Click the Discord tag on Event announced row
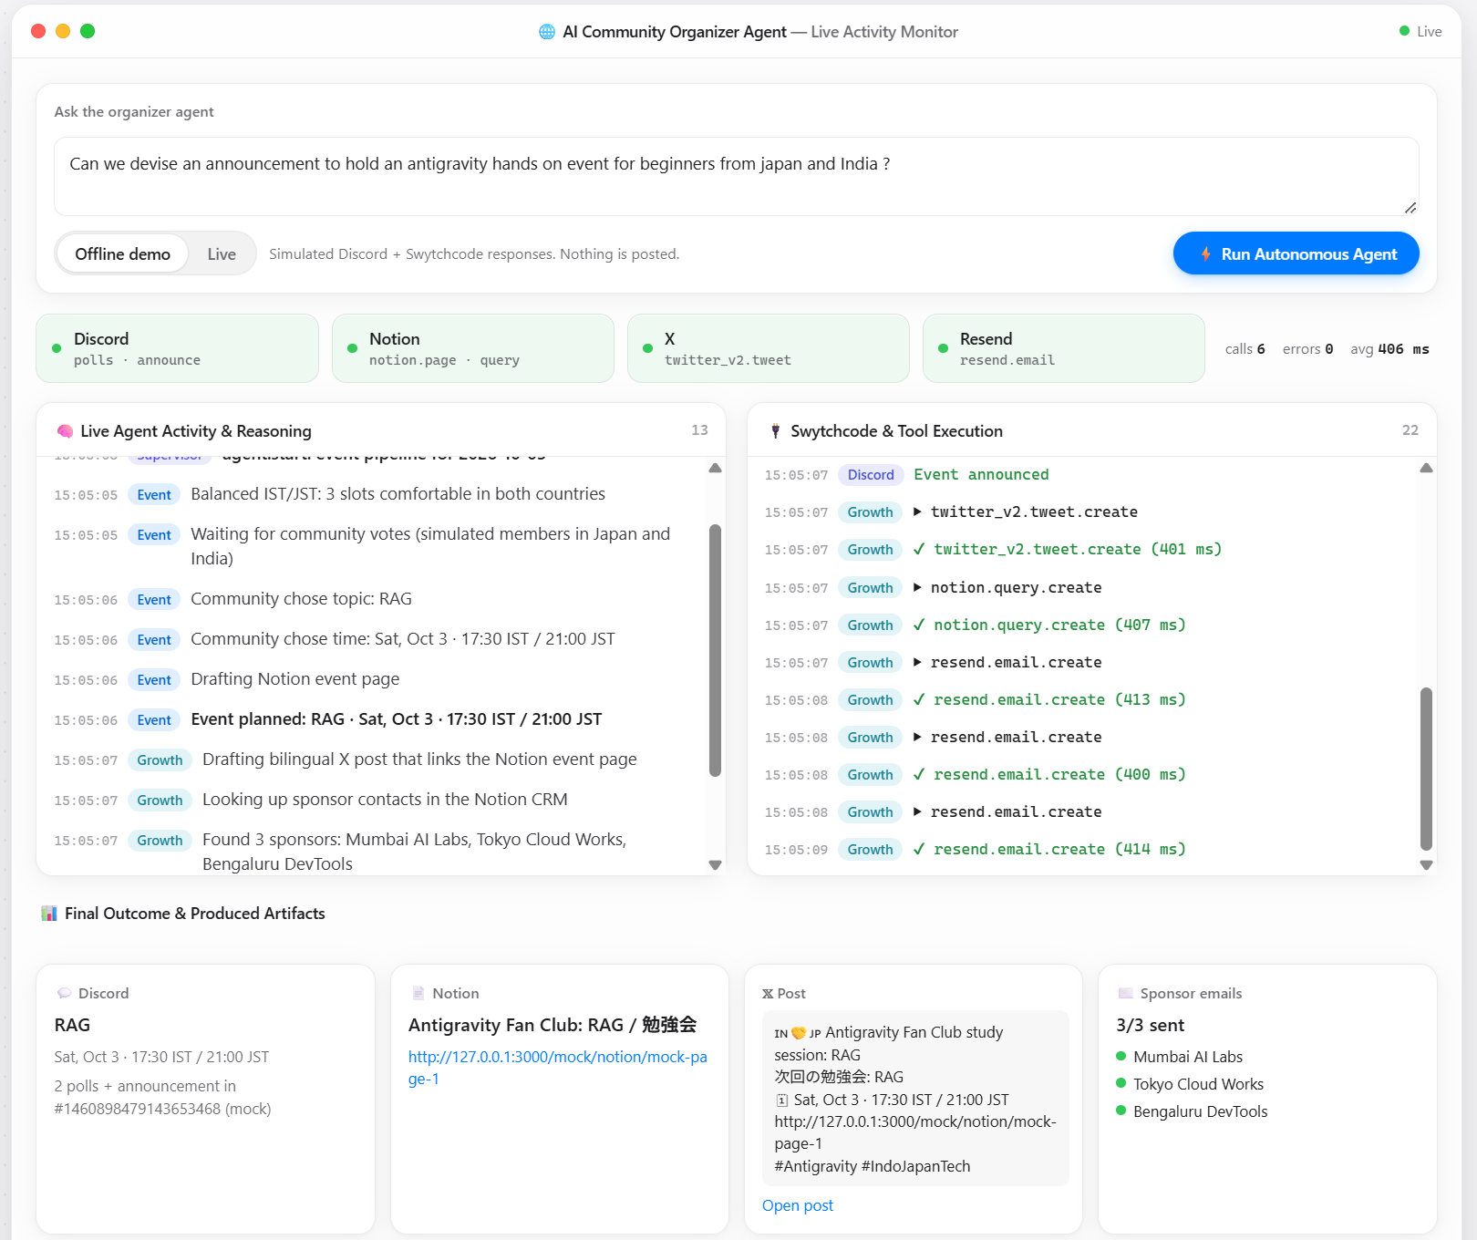The height and width of the screenshot is (1240, 1477). click(x=871, y=474)
